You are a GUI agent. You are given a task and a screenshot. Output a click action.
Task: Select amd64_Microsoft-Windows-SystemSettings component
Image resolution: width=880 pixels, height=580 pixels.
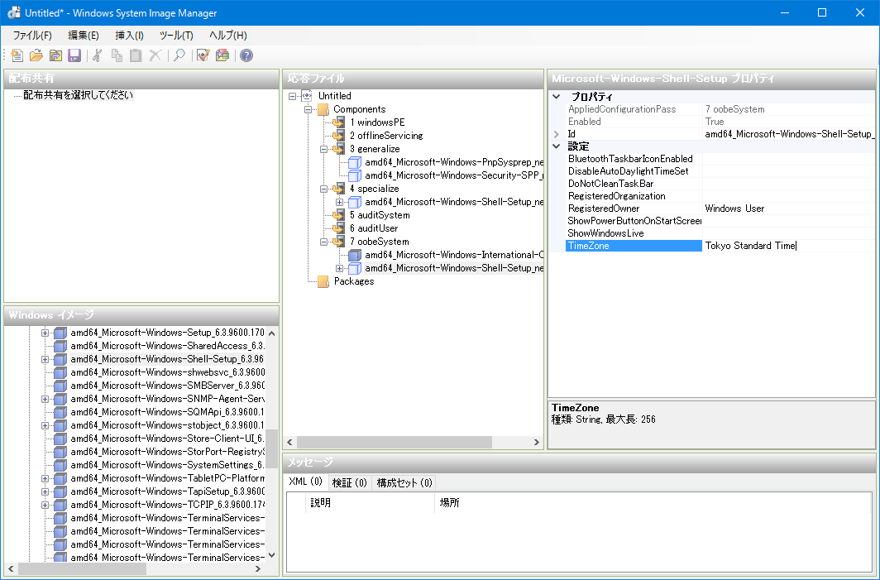coord(167,465)
